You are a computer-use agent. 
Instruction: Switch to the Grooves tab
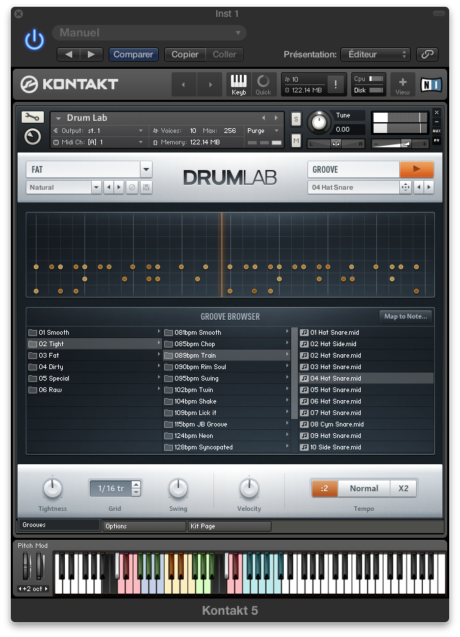pyautogui.click(x=59, y=525)
